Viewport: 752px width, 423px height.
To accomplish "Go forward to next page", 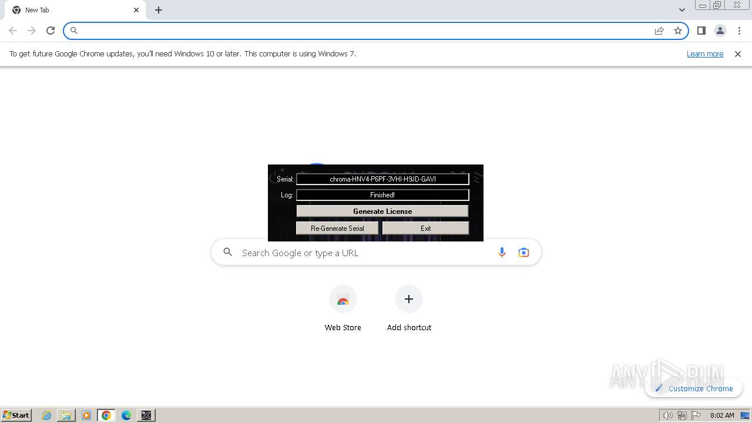I will pos(32,31).
